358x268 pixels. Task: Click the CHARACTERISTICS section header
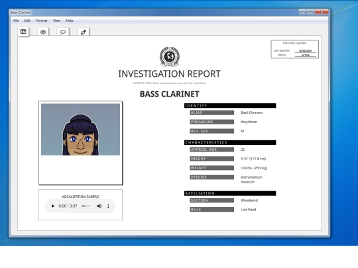click(x=230, y=142)
